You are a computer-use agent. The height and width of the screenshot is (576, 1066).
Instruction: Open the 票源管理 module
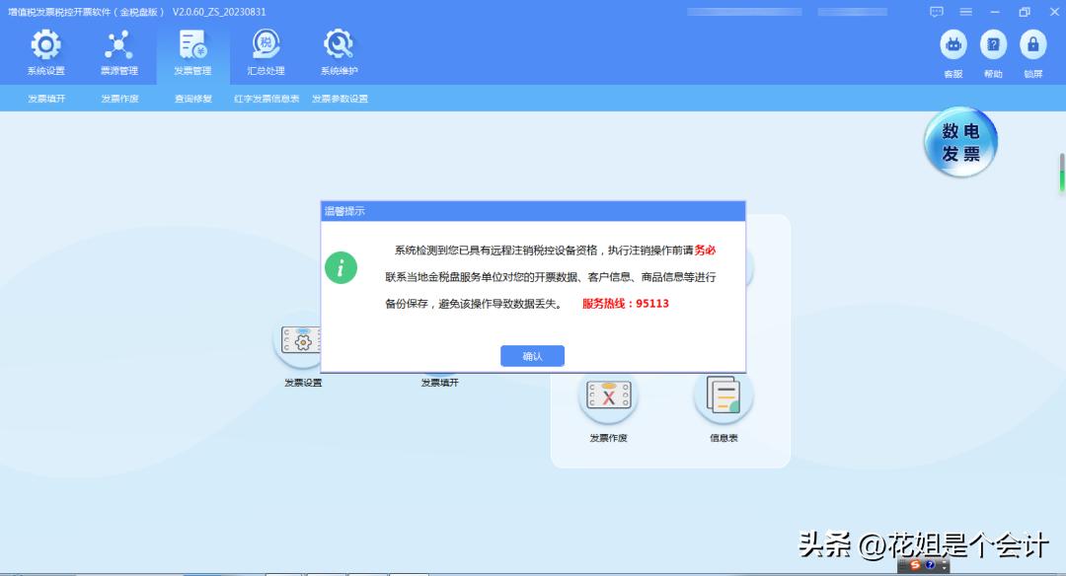pos(119,51)
